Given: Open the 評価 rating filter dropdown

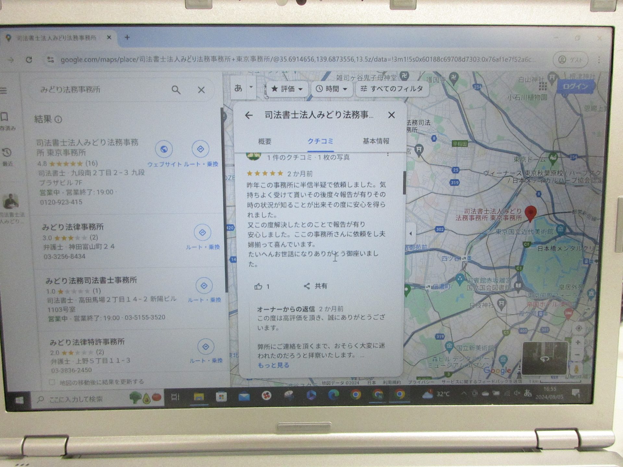Looking at the screenshot, I should (x=287, y=89).
